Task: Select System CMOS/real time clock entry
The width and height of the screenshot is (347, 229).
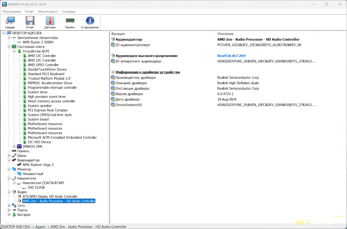Action: click(50, 115)
